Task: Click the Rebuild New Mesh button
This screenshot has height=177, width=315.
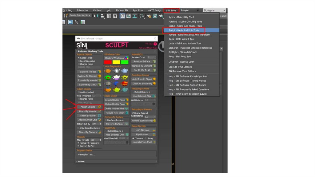Action: 116,113
